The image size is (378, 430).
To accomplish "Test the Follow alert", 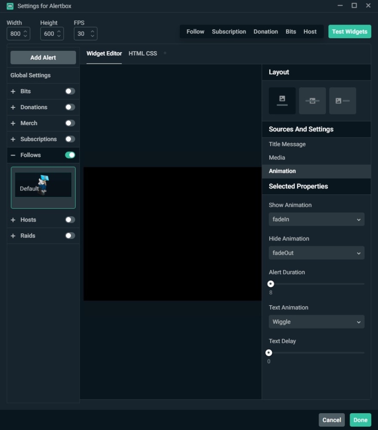I will click(x=195, y=31).
